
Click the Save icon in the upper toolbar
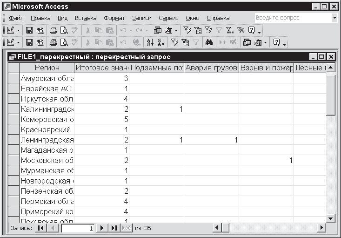tap(29, 30)
